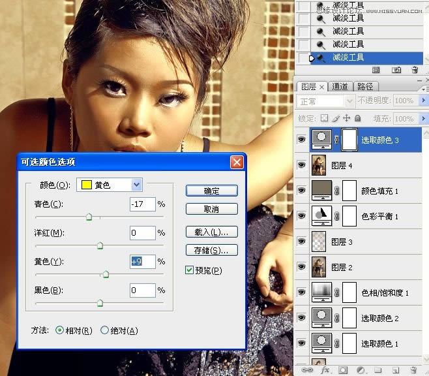Click the link layers chain icon
Image resolution: width=429 pixels, height=376 pixels.
(307, 370)
